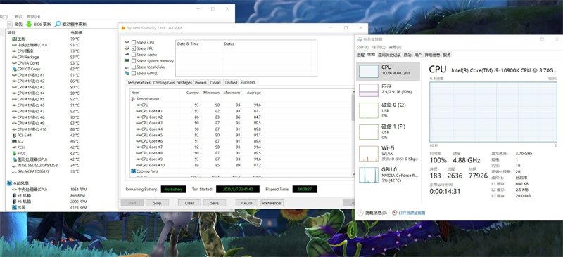563x257 pixels.
Task: Click the report page icon in toolbar
Action: [x=10, y=24]
